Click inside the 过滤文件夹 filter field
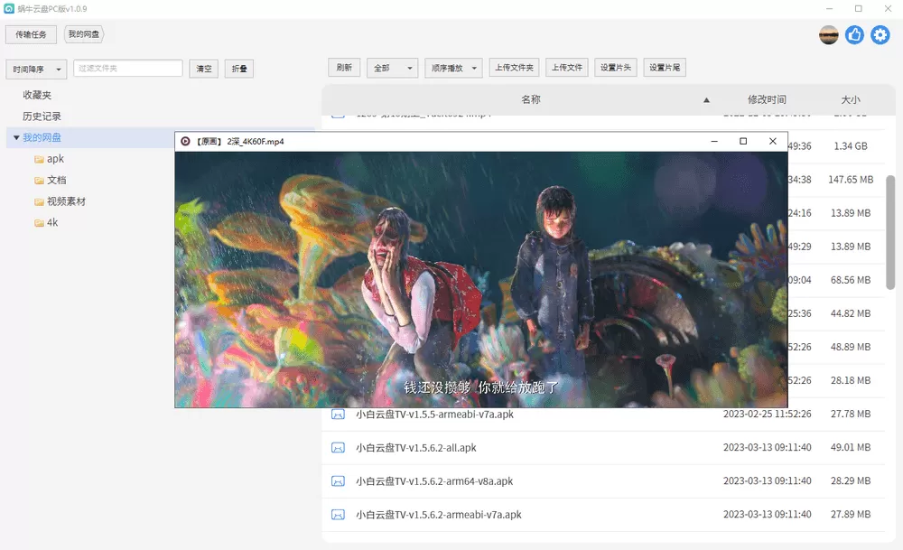This screenshot has height=550, width=903. [126, 67]
